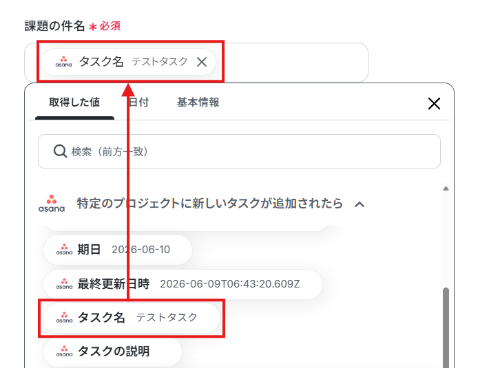The image size is (478, 368).
Task: Click the scrollbar up arrow
Action: click(446, 188)
